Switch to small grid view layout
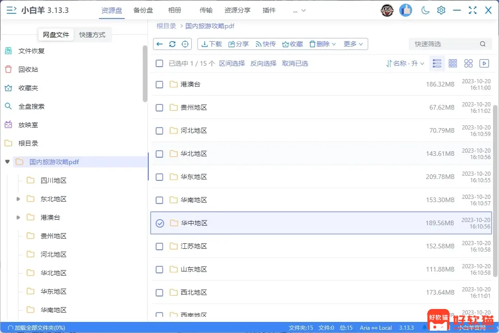Image resolution: width=499 pixels, height=333 pixels. 452,63
